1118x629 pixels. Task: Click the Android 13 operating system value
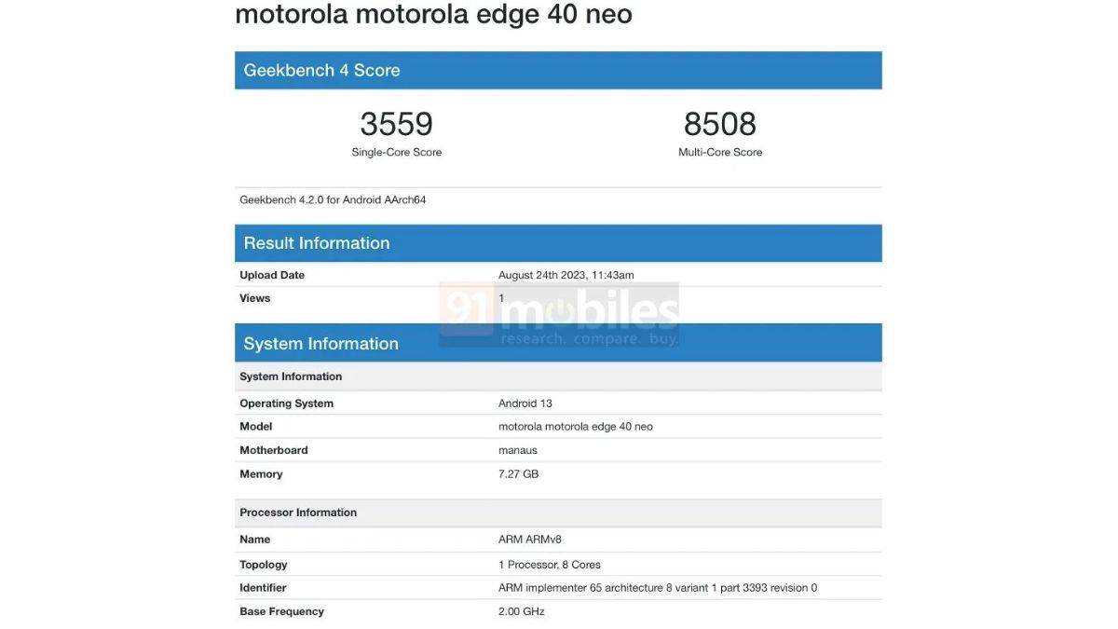coord(525,403)
